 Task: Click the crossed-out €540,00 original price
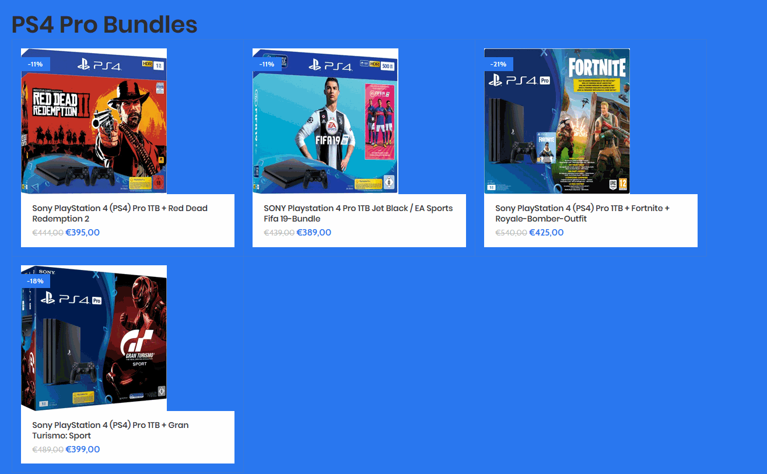click(x=511, y=233)
